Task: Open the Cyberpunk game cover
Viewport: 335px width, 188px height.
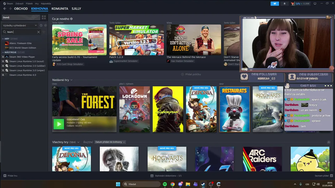Action: pos(168,109)
